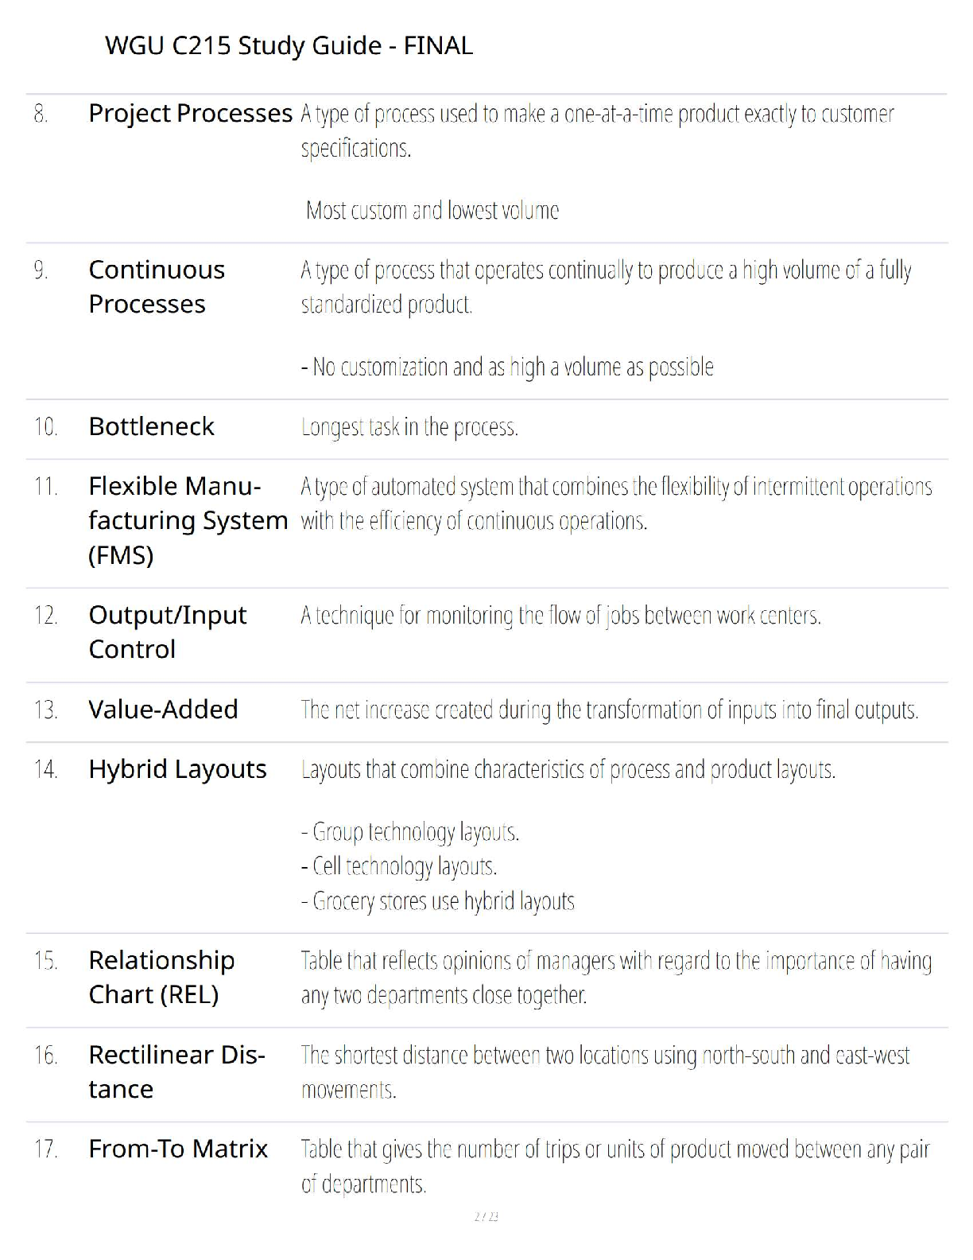973x1260 pixels.
Task: Click 'Grocery stores use hybrid layouts' bullet
Action: (x=438, y=901)
